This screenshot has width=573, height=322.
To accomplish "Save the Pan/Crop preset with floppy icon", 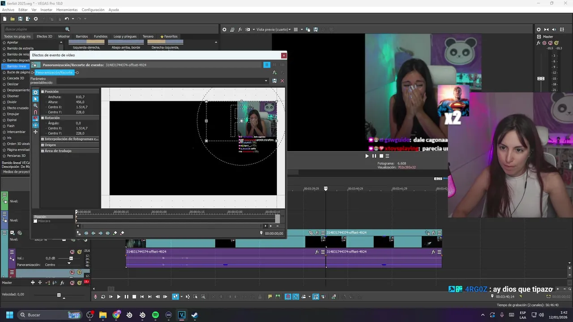I will point(274,81).
